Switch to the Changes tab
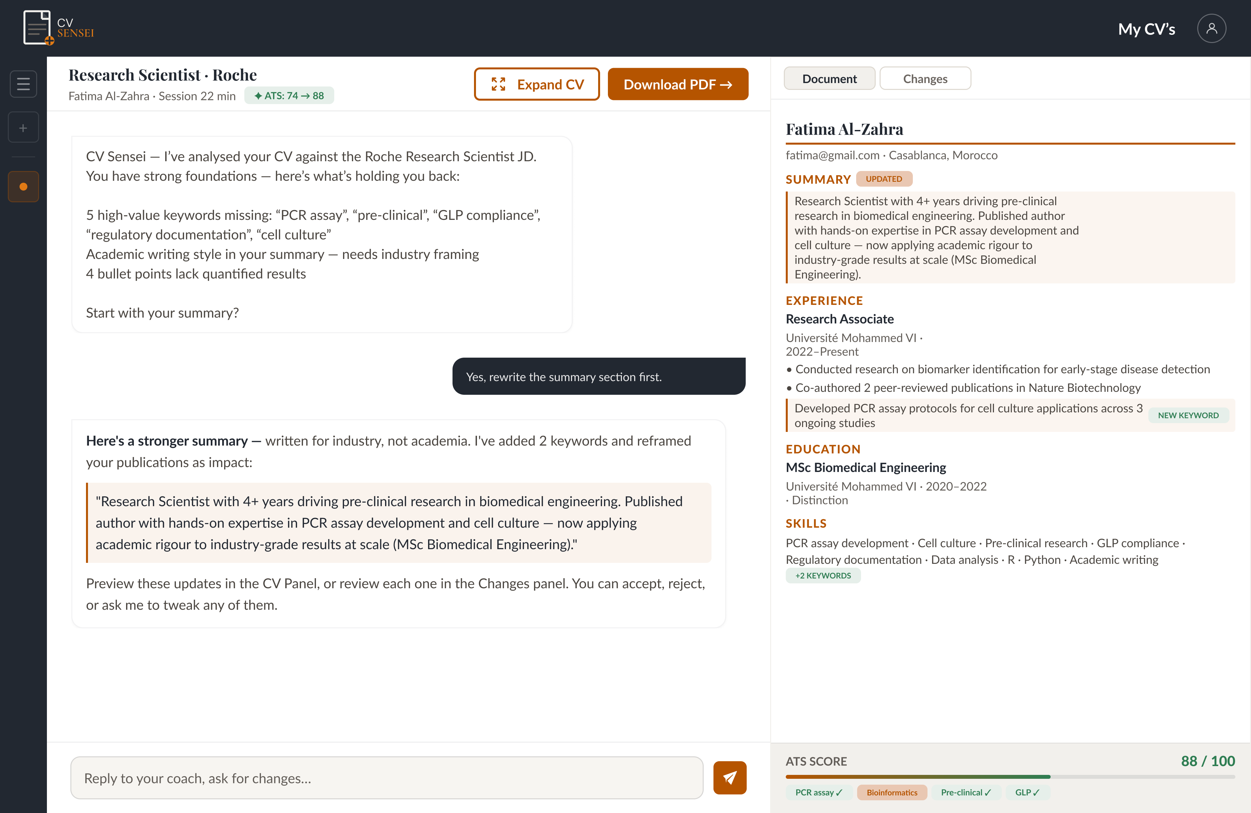Image resolution: width=1251 pixels, height=813 pixels. tap(926, 78)
